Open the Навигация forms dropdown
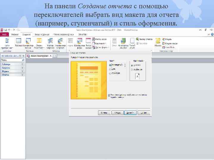Viewport: 214px width, 160px height. coord(99,43)
